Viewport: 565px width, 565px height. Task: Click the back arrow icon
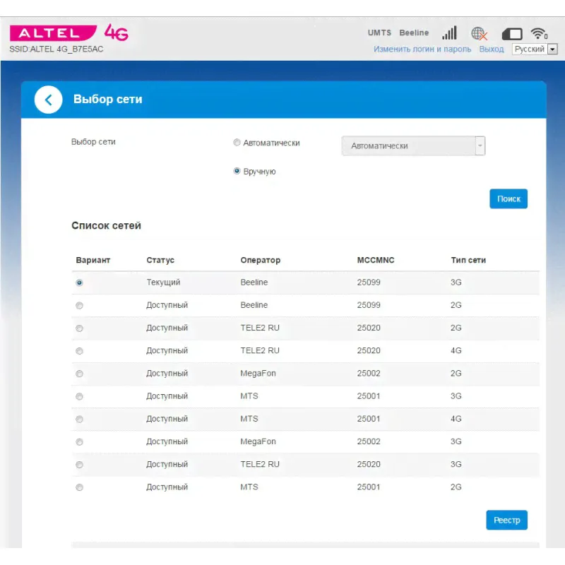pos(48,100)
